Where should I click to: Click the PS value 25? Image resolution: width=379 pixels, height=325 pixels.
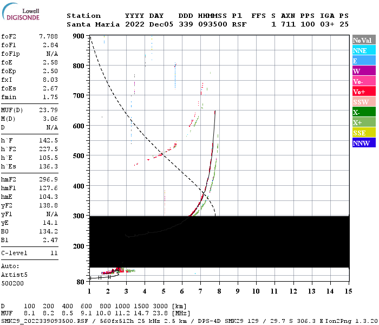344,24
